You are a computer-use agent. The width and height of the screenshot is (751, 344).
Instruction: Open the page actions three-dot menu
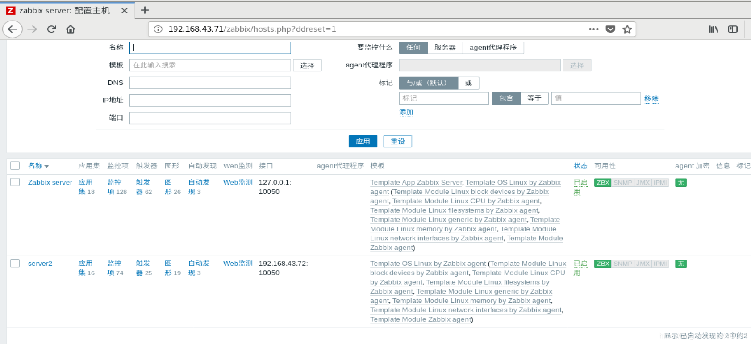pos(593,29)
